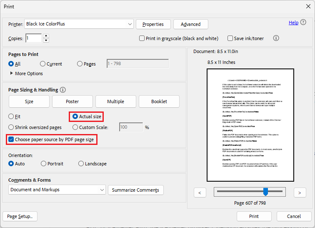The height and width of the screenshot is (228, 315).
Task: Go to previous preview page arrow
Action: coord(200,193)
